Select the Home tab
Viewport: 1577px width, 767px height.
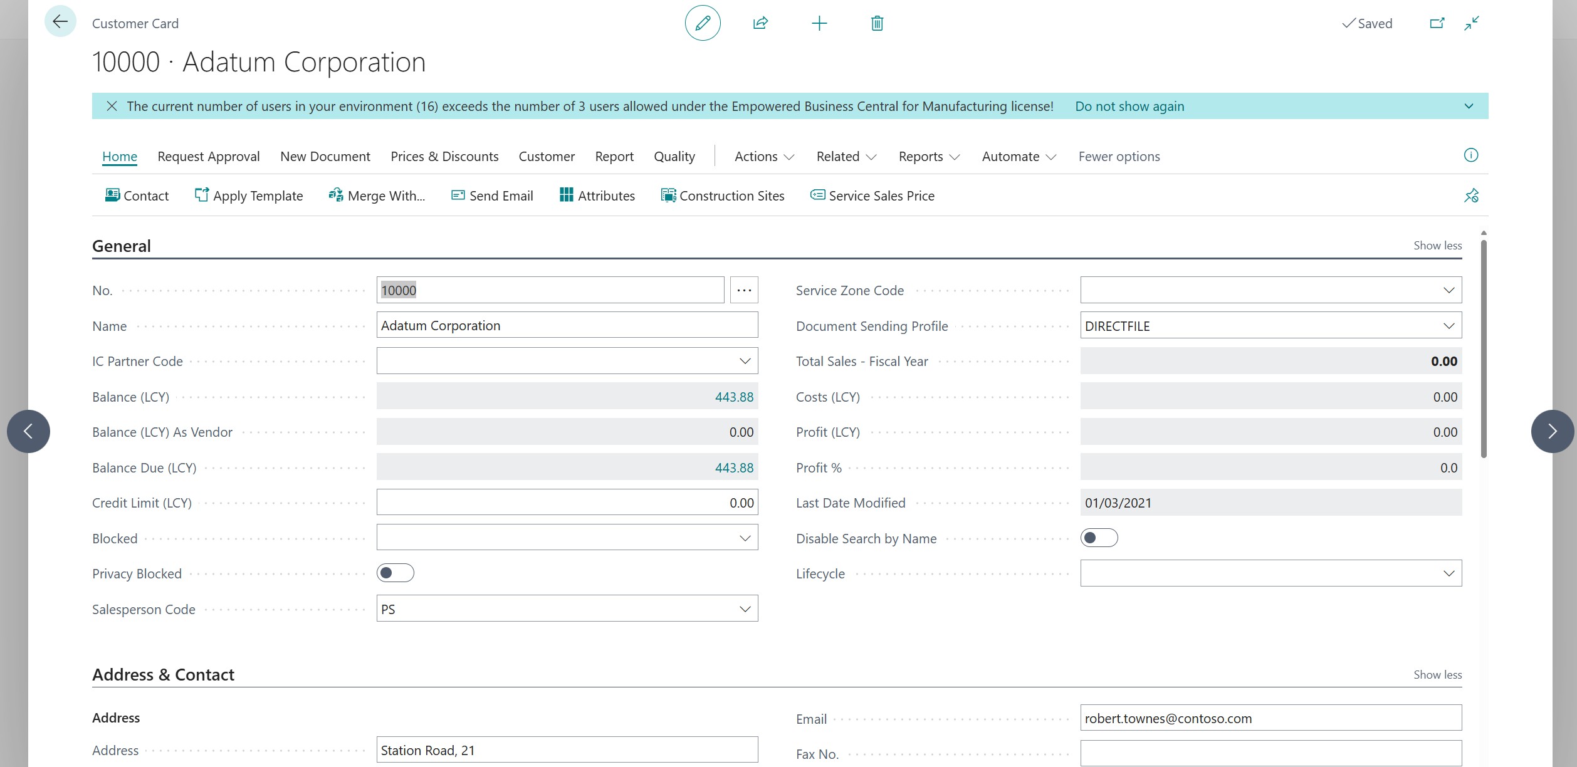tap(120, 156)
